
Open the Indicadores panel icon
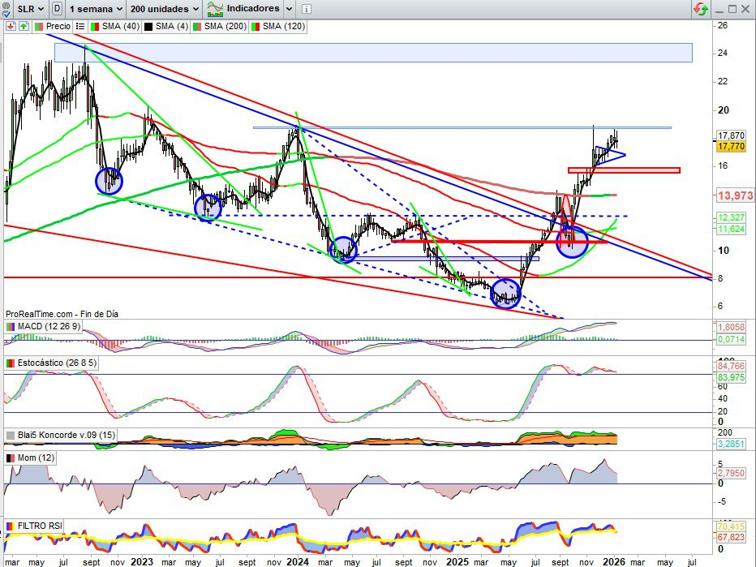click(x=216, y=9)
